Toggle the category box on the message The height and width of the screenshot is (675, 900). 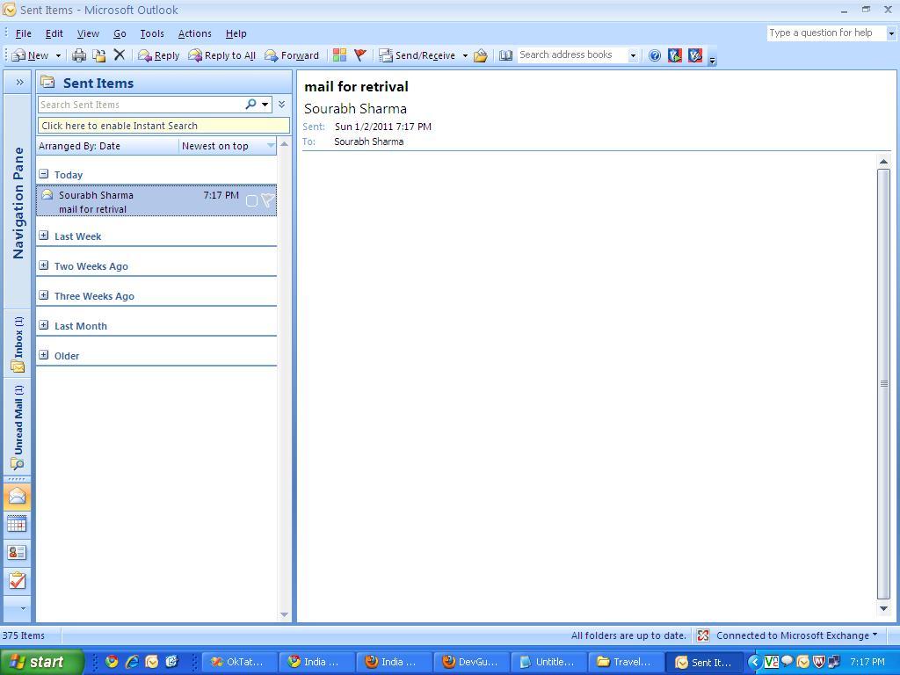tap(251, 200)
